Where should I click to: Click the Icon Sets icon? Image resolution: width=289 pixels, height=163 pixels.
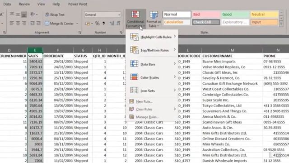(134, 90)
